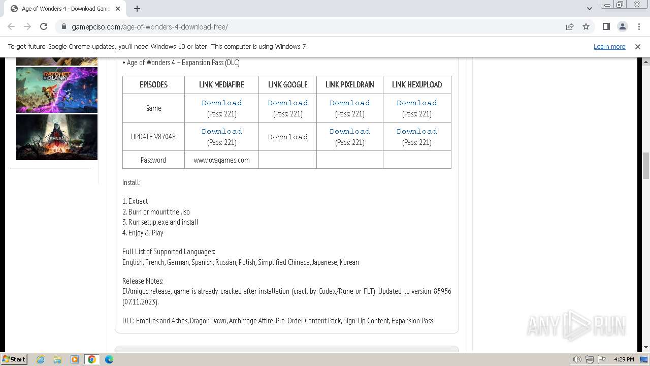The image size is (650, 366).
Task: Open the Windows Start menu
Action: 14,359
